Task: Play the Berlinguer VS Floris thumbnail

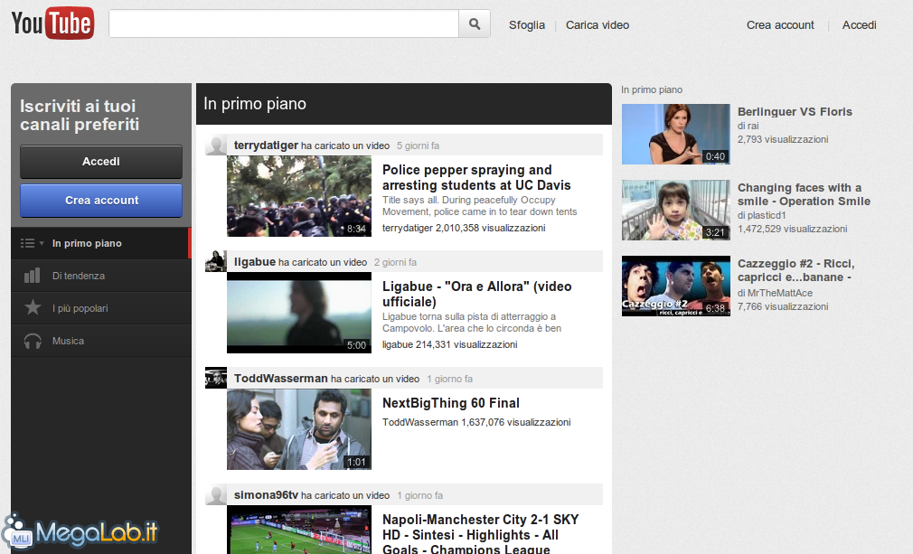Action: [x=676, y=135]
